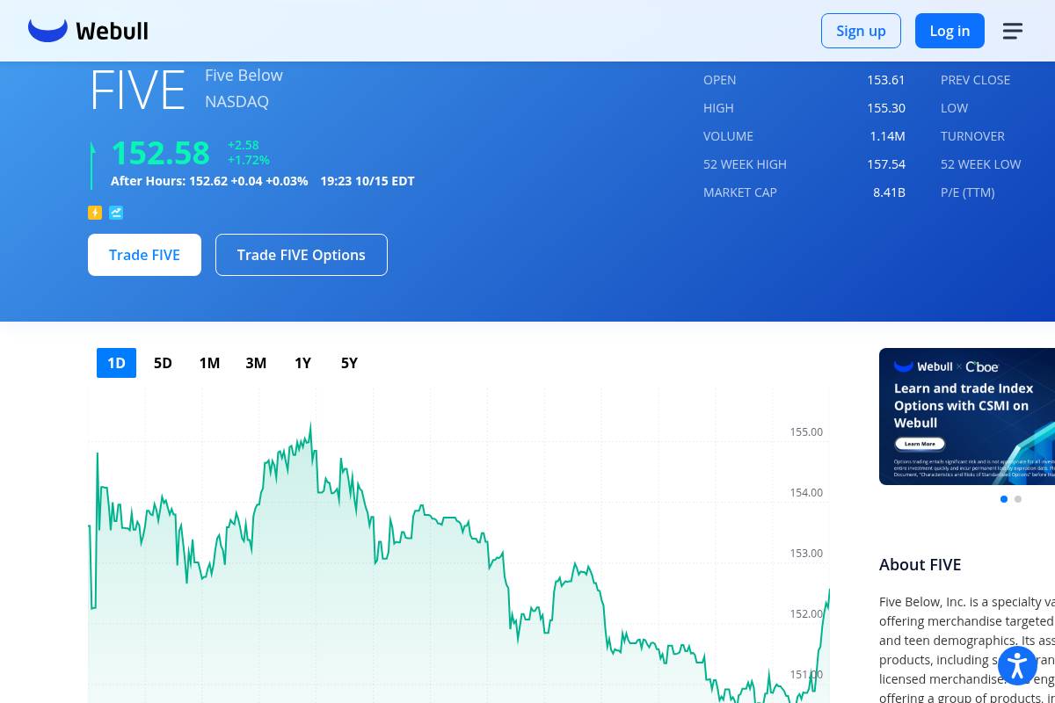This screenshot has height=703, width=1055.
Task: Show the 5Y chart range
Action: pyautogui.click(x=349, y=363)
